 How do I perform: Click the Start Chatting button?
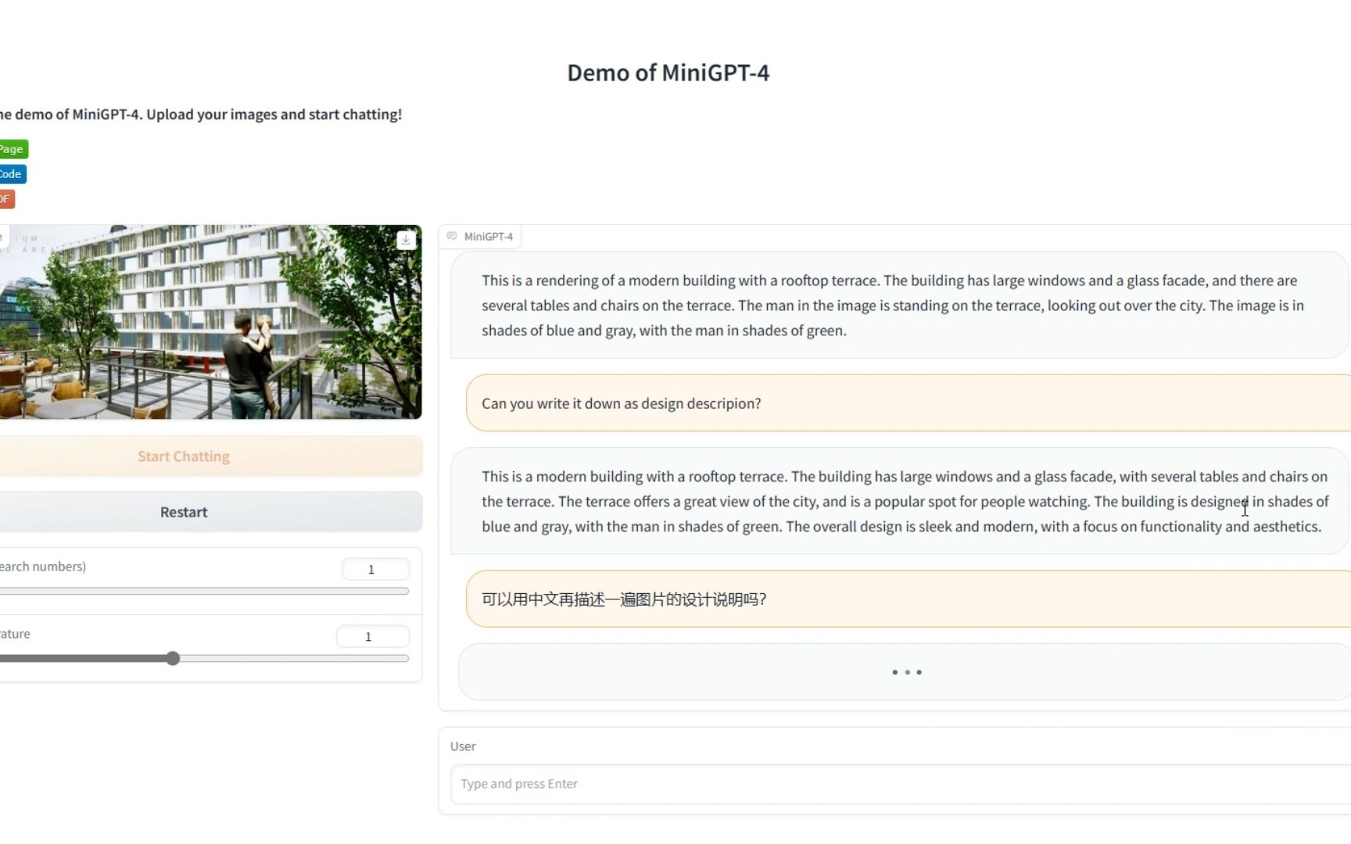(211, 456)
